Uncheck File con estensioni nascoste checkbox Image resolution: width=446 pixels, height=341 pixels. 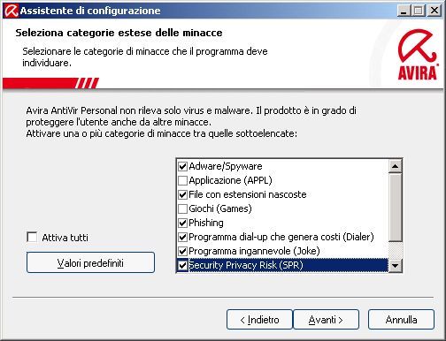point(182,194)
